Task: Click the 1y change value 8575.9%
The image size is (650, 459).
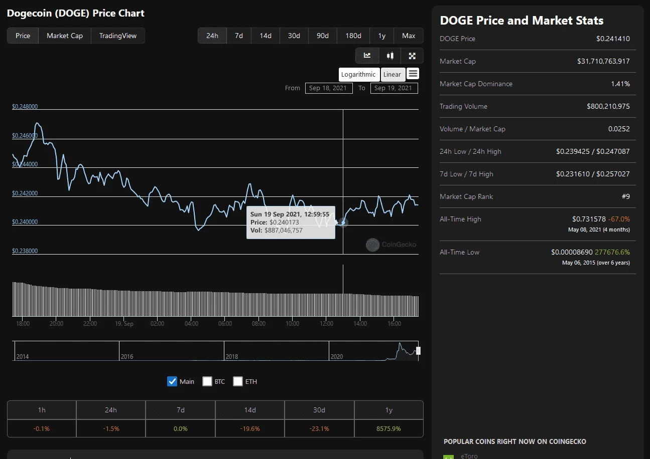Action: (x=389, y=429)
